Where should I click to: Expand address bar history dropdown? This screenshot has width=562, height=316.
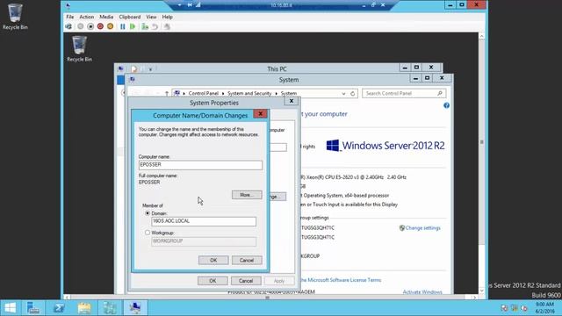(x=343, y=94)
